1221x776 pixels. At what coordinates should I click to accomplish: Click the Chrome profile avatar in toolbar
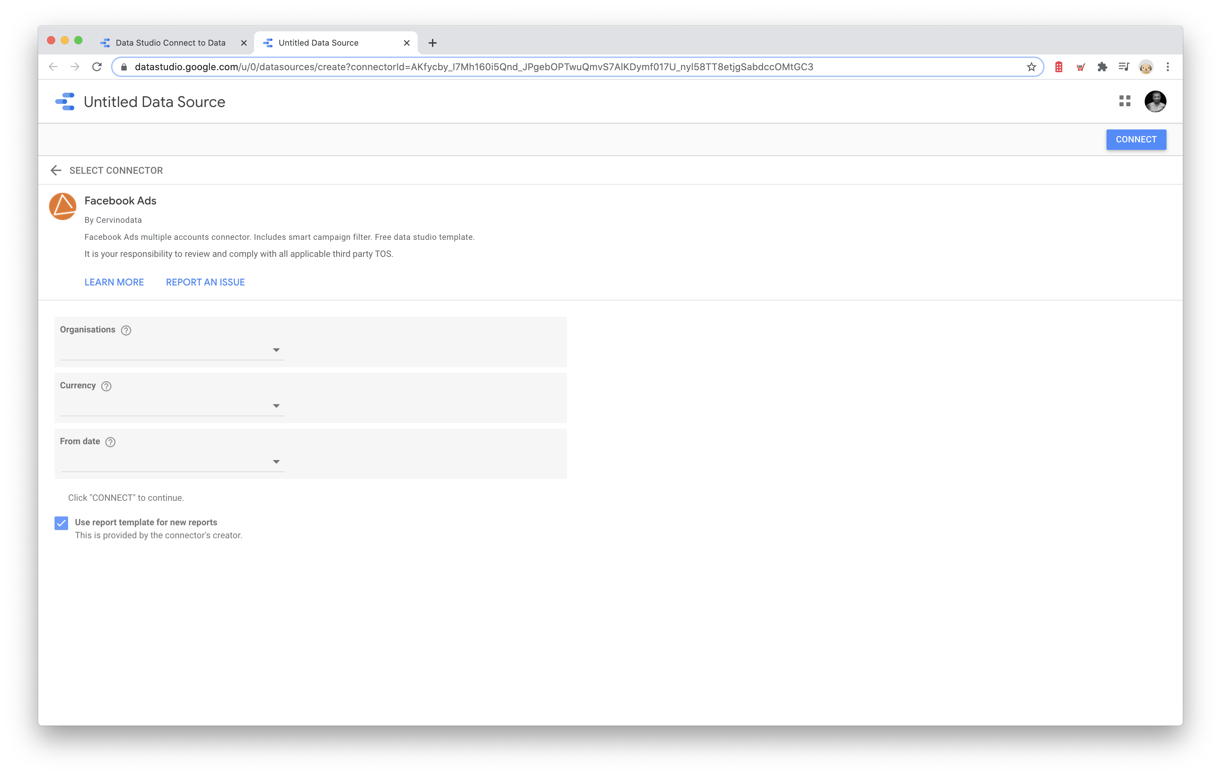coord(1145,67)
